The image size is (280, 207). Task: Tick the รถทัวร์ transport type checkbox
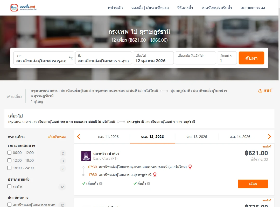pyautogui.click(x=10, y=186)
